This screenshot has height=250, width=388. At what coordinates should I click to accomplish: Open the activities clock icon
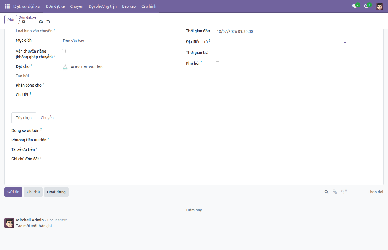tap(366, 6)
